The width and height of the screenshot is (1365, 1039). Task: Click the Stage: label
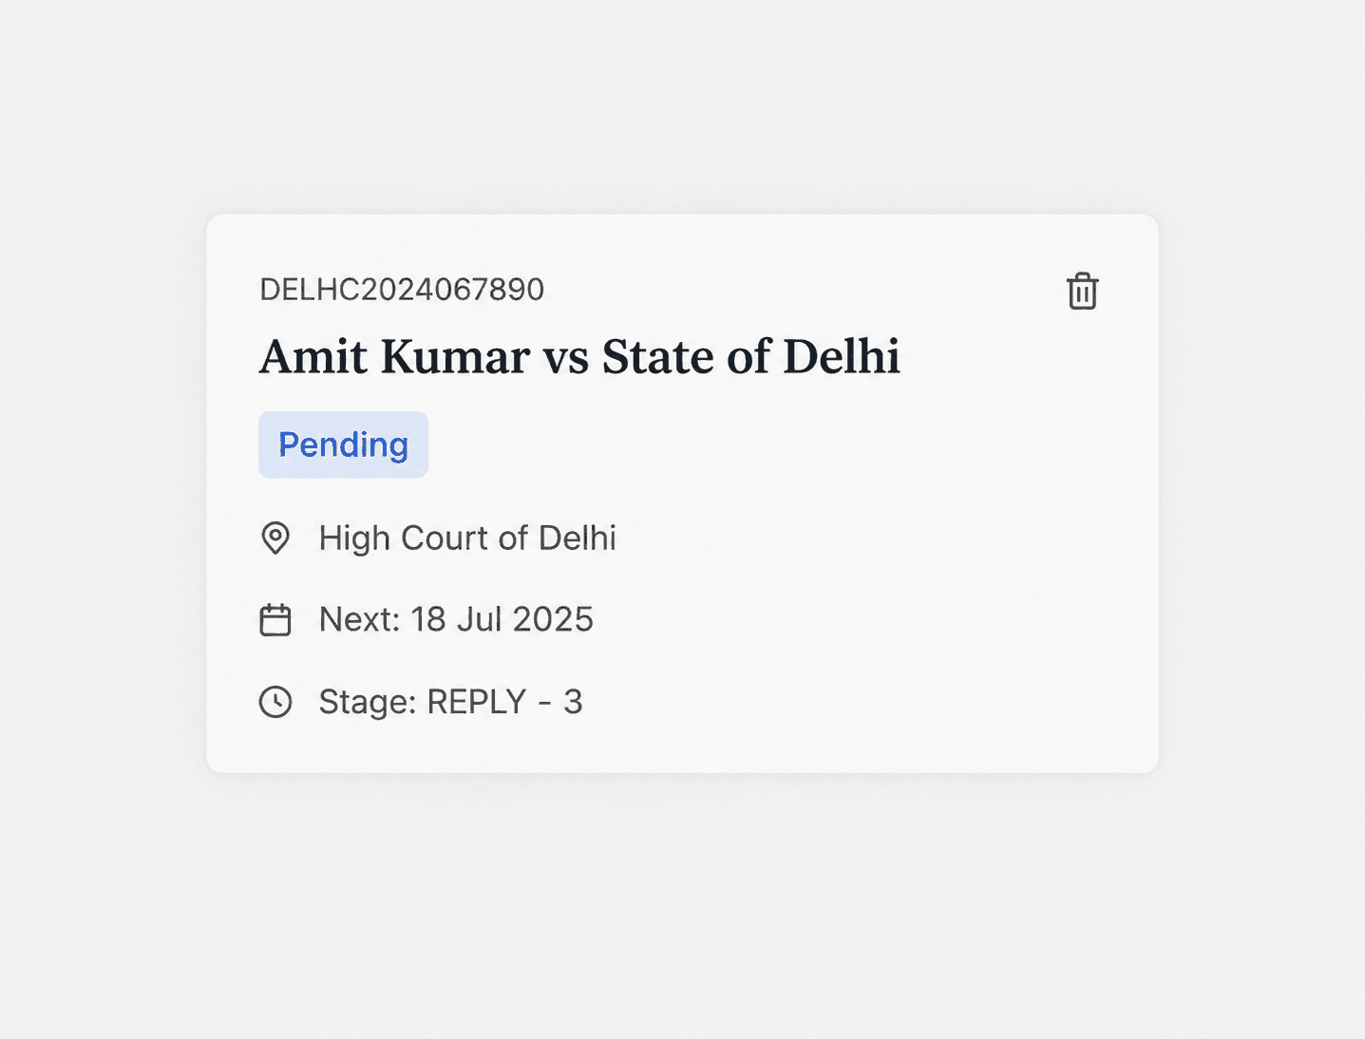click(368, 702)
